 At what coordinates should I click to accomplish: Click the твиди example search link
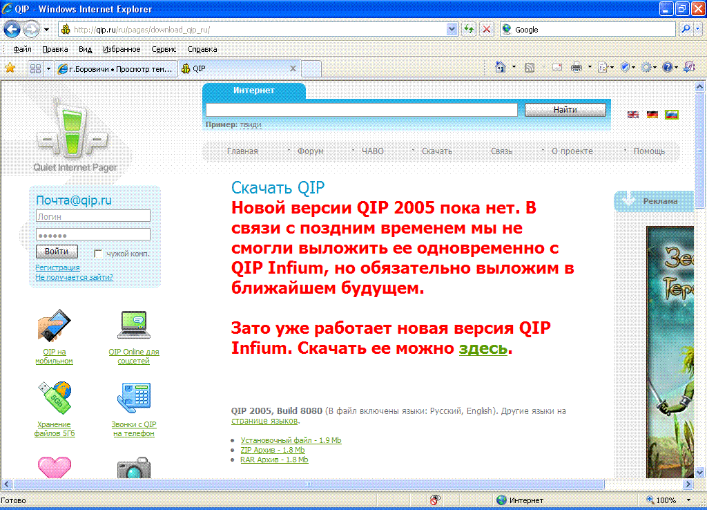(x=251, y=124)
